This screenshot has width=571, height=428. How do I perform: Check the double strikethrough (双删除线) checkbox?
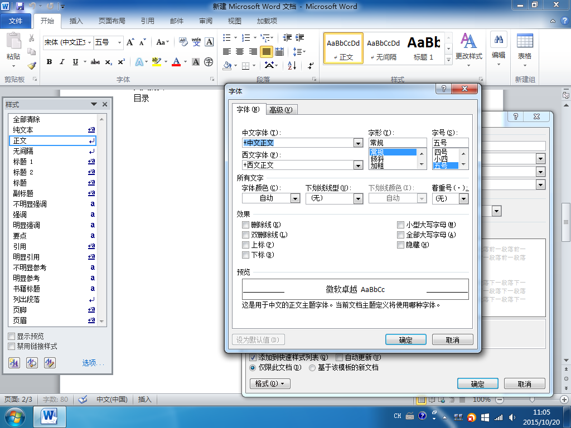(x=246, y=235)
